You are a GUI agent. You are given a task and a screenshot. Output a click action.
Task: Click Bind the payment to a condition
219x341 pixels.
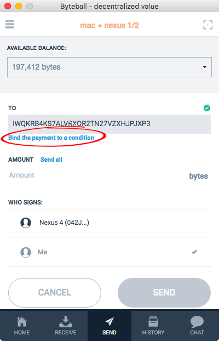pyautogui.click(x=51, y=138)
